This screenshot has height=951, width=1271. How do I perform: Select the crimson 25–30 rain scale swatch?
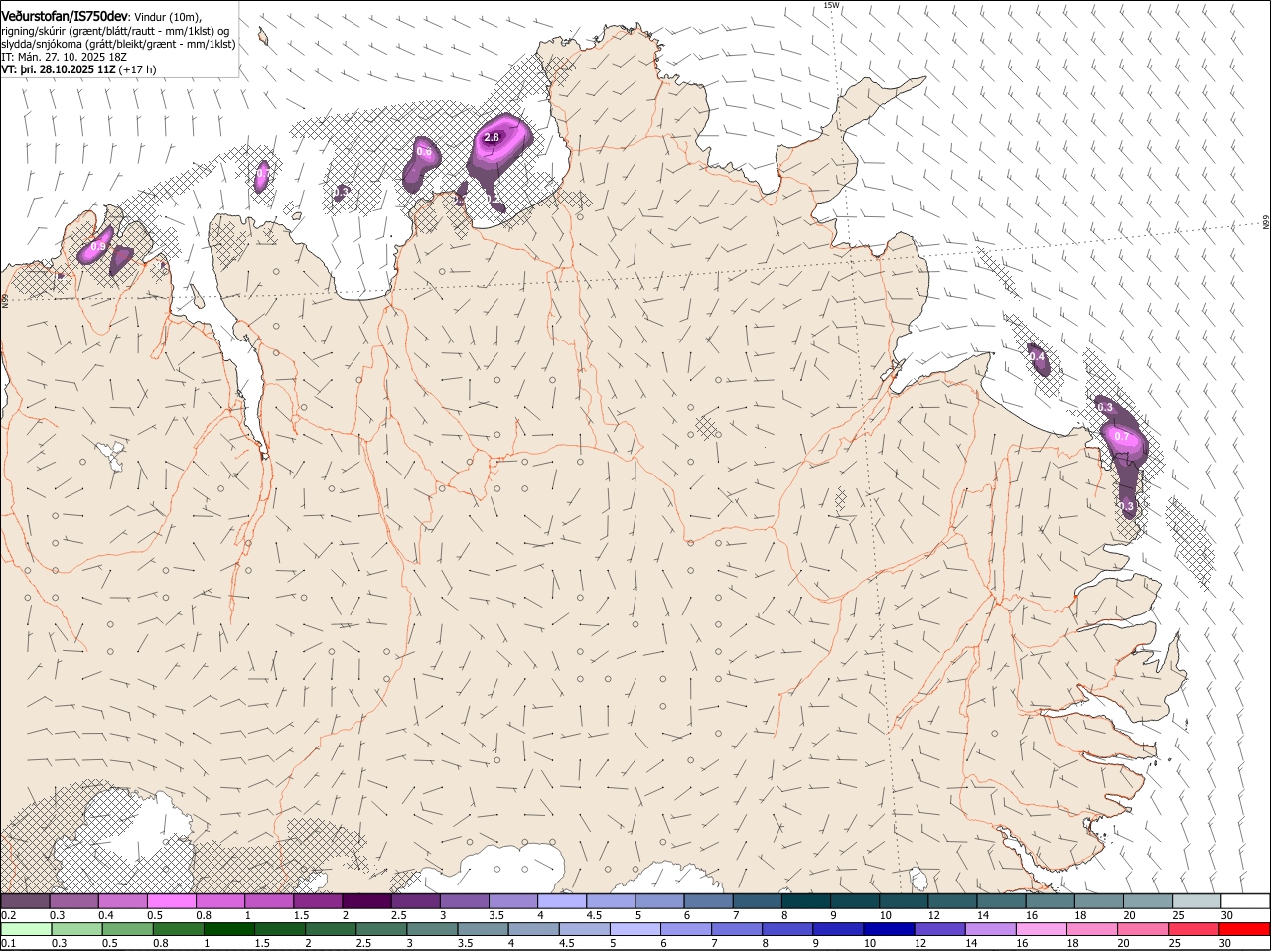click(1194, 929)
